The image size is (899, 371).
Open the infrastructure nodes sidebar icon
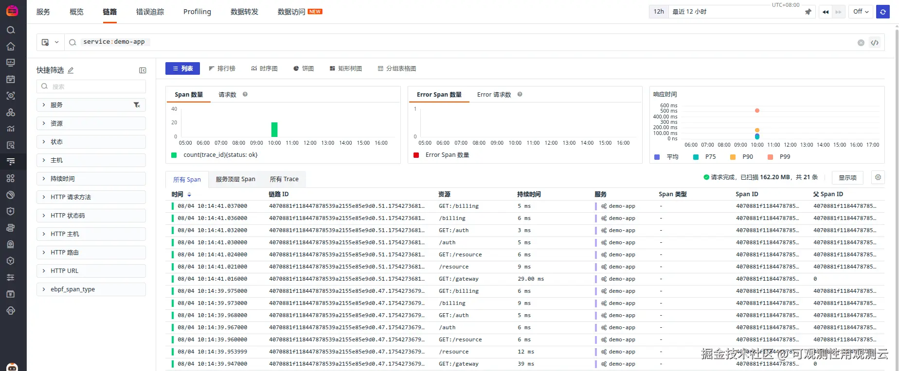11,112
